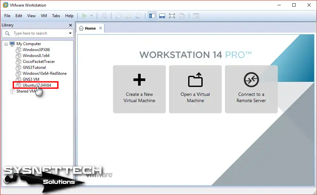Select the GNS3Tutorial virtual machine

coord(34,67)
